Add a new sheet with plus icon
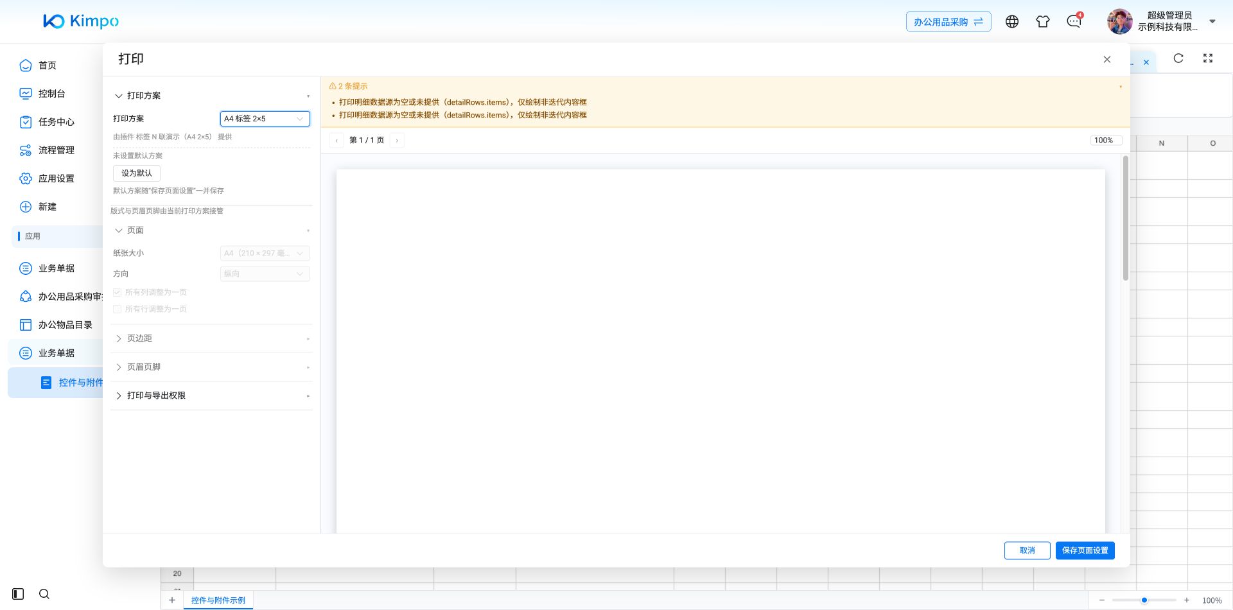The height and width of the screenshot is (610, 1233). click(172, 600)
